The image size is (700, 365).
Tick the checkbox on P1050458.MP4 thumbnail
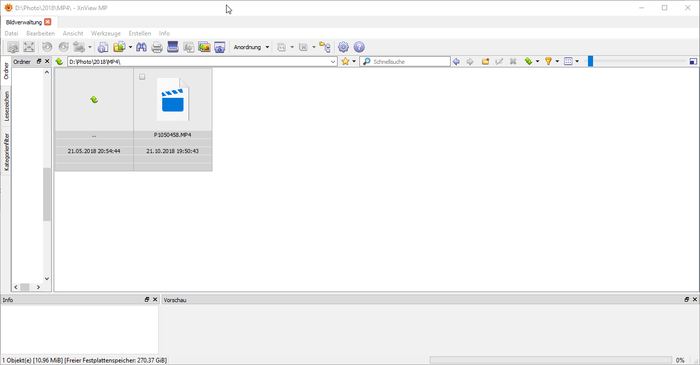pyautogui.click(x=142, y=77)
